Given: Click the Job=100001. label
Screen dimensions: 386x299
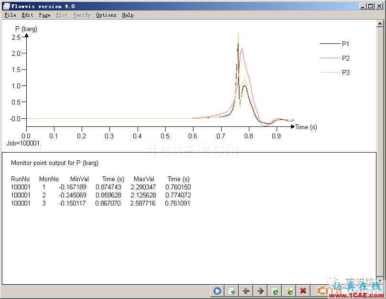Looking at the screenshot, I should [24, 143].
